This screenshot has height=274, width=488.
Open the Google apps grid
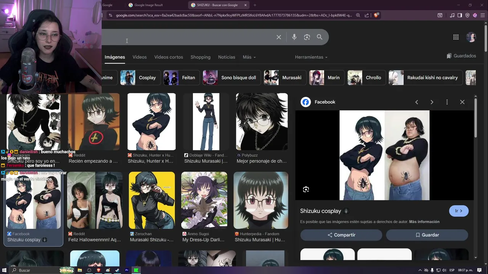pyautogui.click(x=456, y=37)
